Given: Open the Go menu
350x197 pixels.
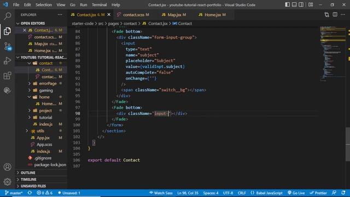Looking at the screenshot, I should point(73,5).
